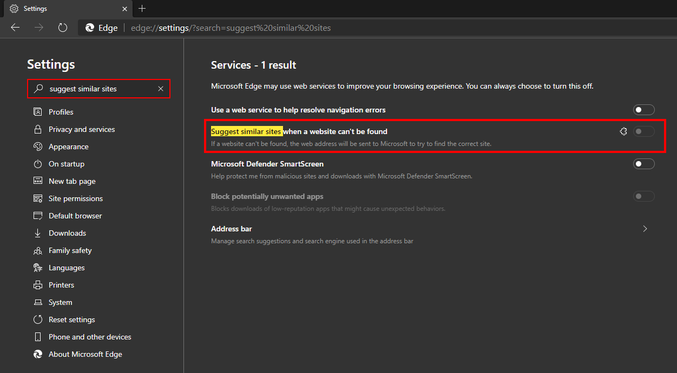Select Reset settings option
This screenshot has width=677, height=373.
(72, 319)
